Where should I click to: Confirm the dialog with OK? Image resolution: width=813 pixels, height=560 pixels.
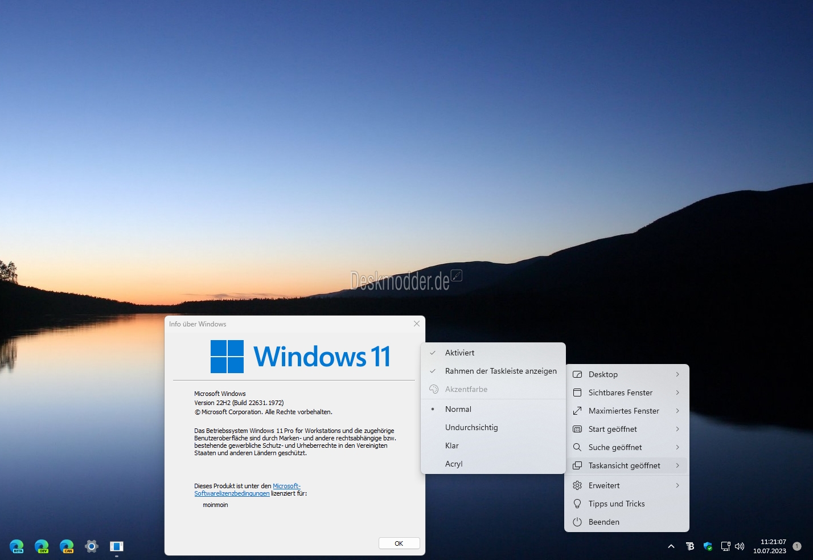(399, 543)
